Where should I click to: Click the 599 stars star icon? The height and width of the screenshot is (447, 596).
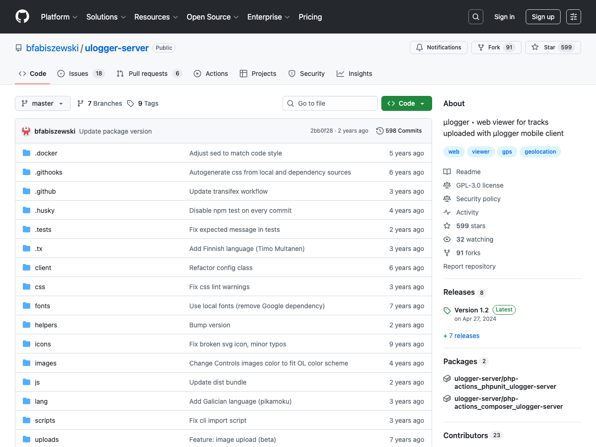click(x=447, y=226)
